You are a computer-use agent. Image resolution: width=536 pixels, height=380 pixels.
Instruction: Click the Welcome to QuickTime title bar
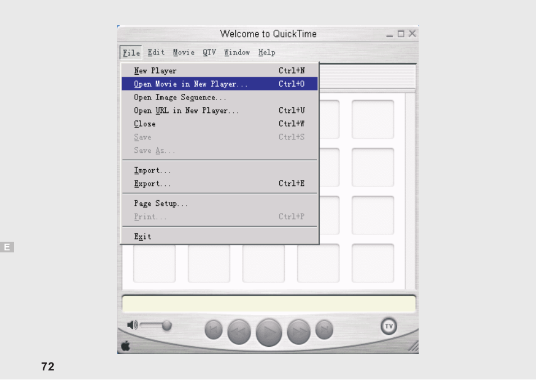tap(267, 34)
